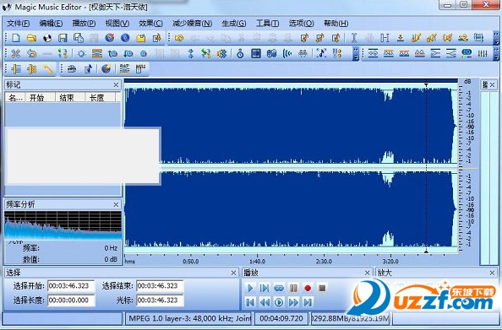Click the floppy disk save icon
The width and height of the screenshot is (502, 330).
[63, 38]
